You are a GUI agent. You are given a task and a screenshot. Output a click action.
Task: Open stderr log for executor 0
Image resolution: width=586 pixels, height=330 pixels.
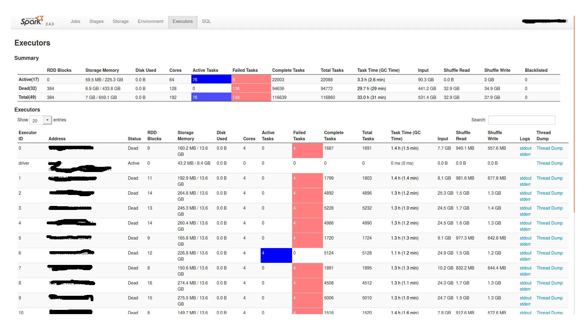[x=525, y=154]
